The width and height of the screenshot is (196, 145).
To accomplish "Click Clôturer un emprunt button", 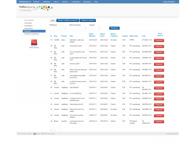I will (88, 20).
